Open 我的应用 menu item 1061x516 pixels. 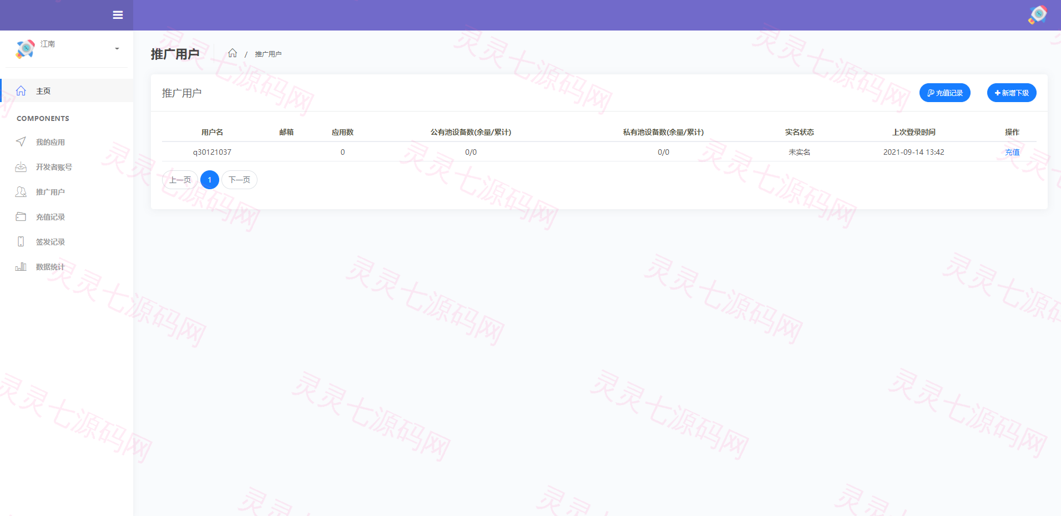pyautogui.click(x=67, y=142)
